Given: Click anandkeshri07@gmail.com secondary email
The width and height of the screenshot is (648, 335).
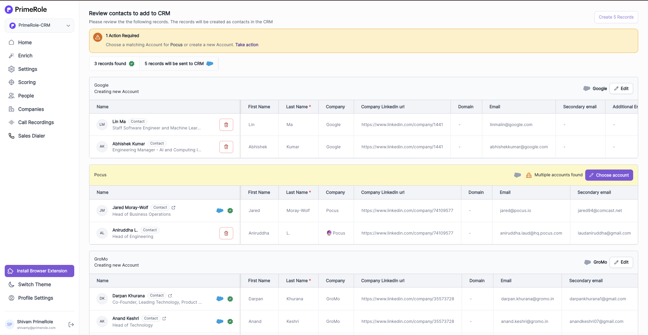Looking at the screenshot, I should 596,322.
